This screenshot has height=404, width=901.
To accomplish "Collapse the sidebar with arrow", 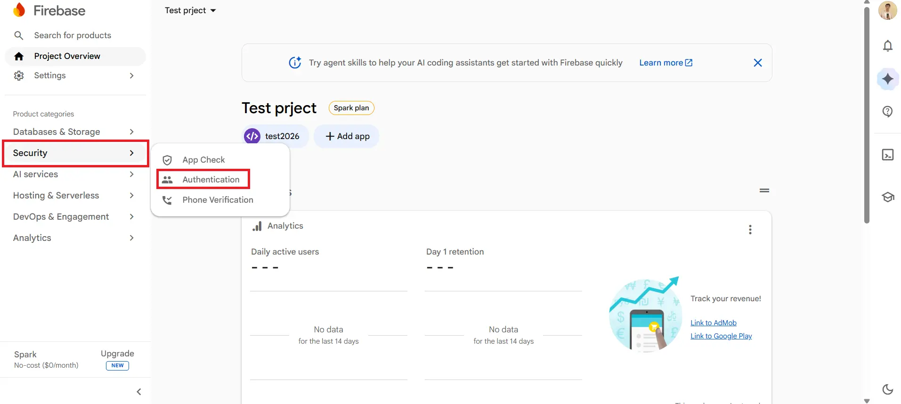I will click(x=139, y=392).
